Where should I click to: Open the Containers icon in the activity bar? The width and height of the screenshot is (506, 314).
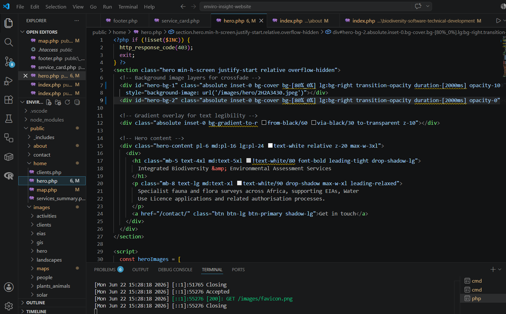point(8,157)
